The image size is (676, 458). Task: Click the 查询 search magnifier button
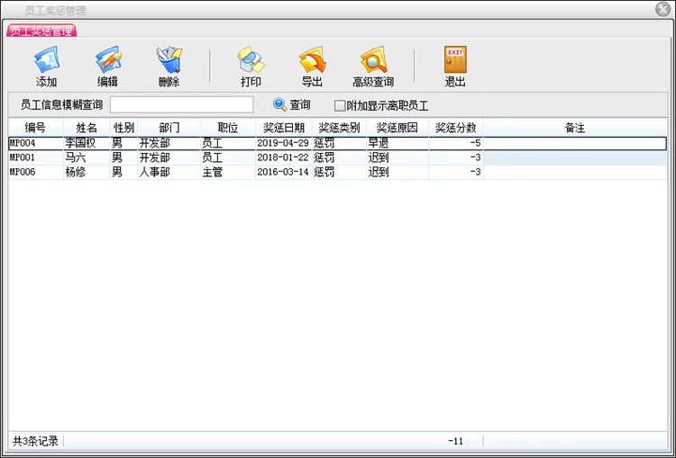[292, 104]
